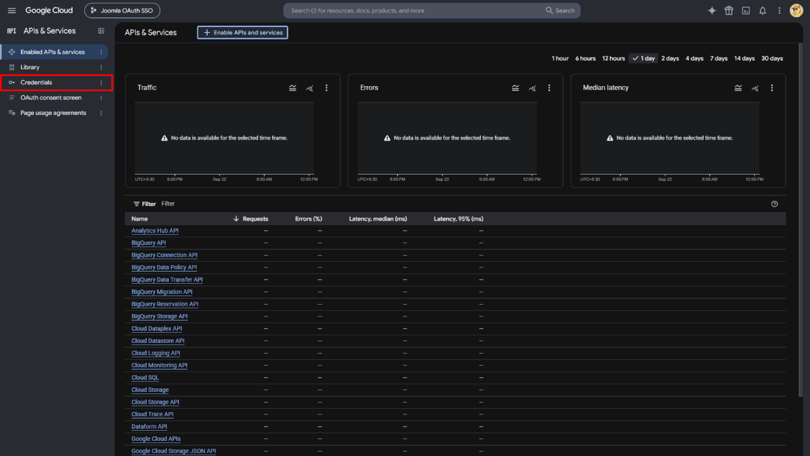810x456 pixels.
Task: Click explore metrics icon on Median latency chart
Action: [755, 88]
